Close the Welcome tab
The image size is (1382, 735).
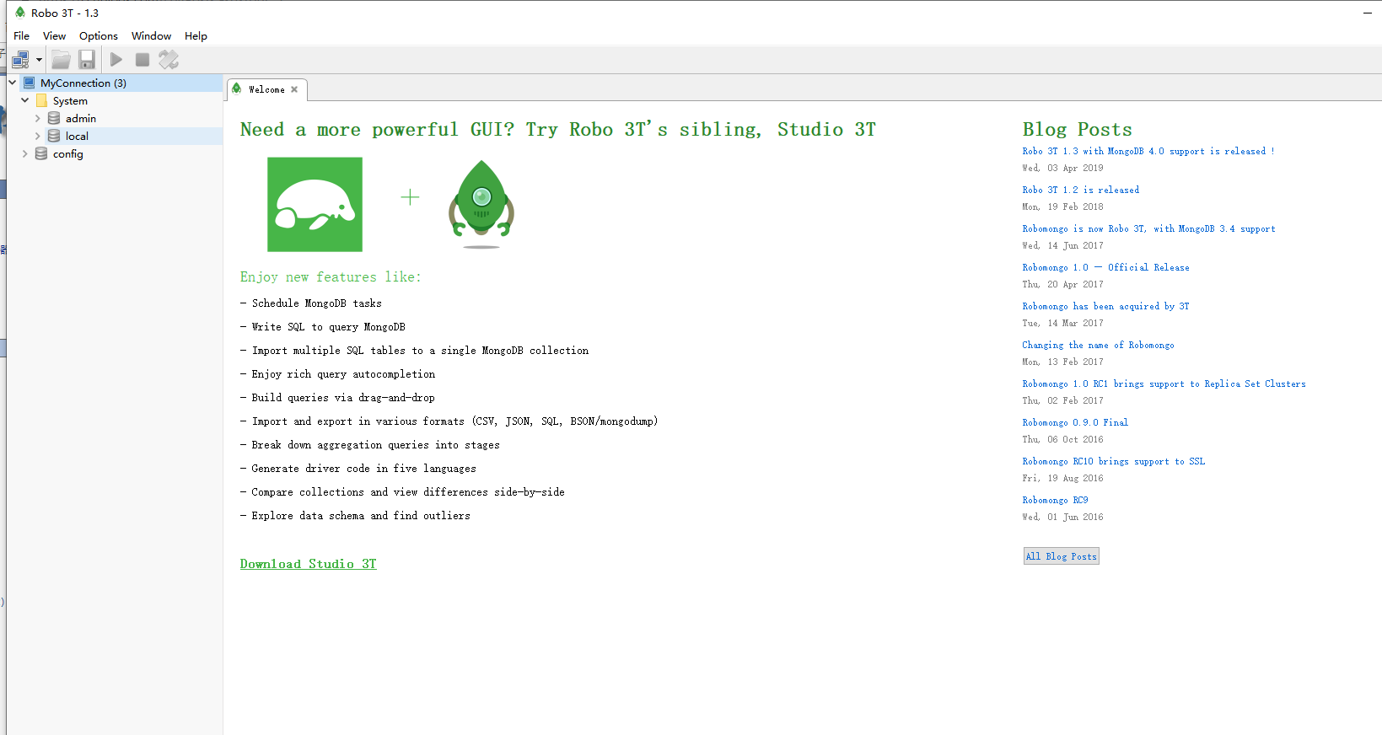click(294, 89)
